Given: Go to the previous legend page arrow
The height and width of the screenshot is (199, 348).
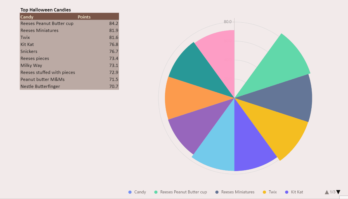Looking at the screenshot, I should pos(327,192).
